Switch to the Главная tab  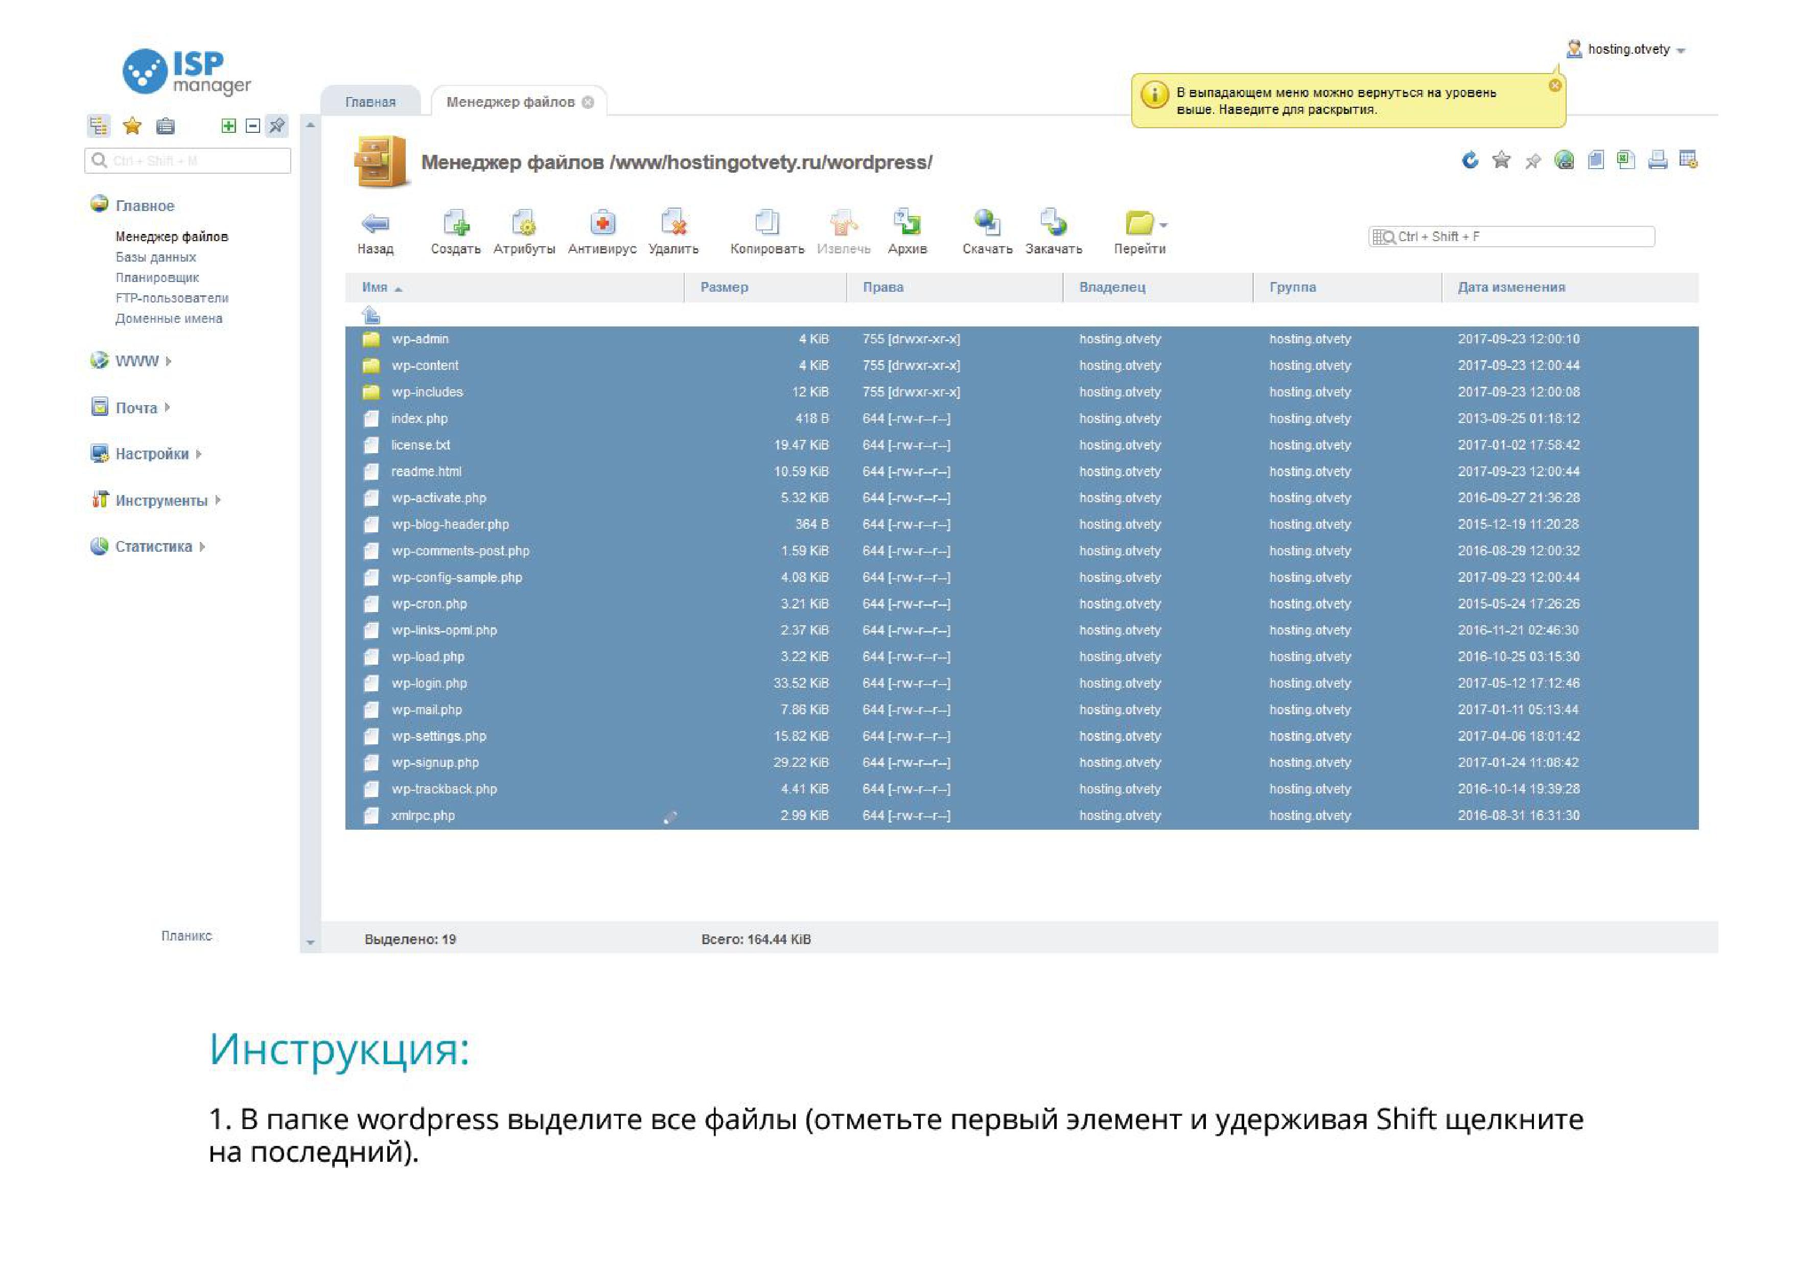pos(370,102)
